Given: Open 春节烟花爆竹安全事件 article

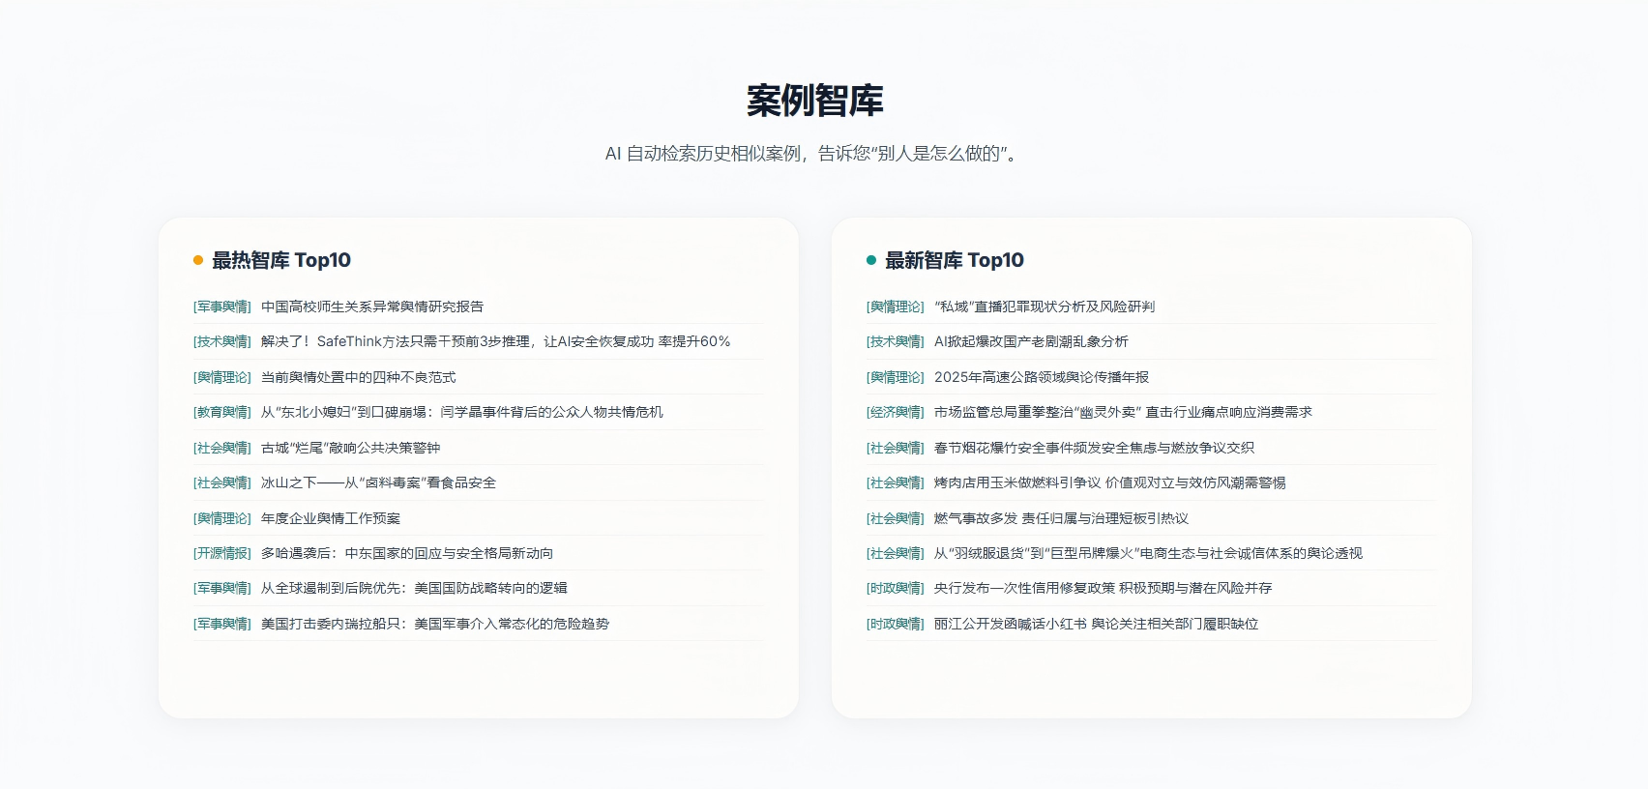Looking at the screenshot, I should click(x=1094, y=448).
